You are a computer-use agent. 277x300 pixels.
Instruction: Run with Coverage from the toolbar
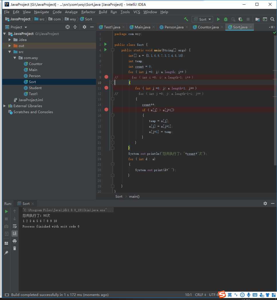pyautogui.click(x=240, y=19)
